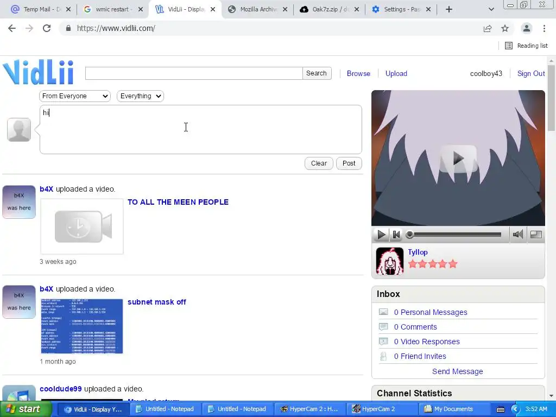
Task: Click the share page icon in address bar
Action: [x=488, y=28]
